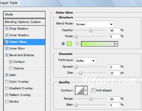
Task: Toggle the Drop Shadow checkbox
Action: [7, 28]
